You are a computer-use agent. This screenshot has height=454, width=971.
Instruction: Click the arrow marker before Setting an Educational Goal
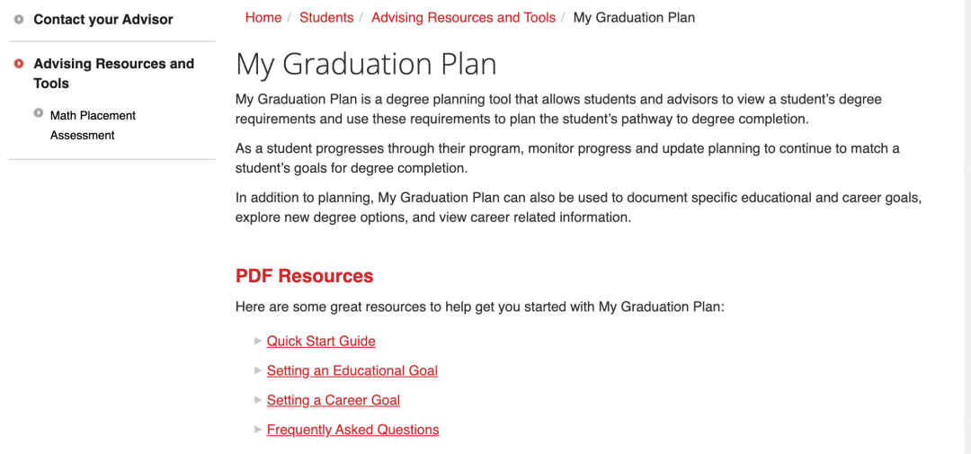(x=258, y=370)
